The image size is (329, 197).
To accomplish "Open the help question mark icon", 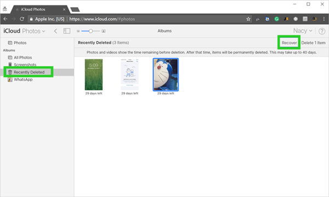I will coord(322,31).
